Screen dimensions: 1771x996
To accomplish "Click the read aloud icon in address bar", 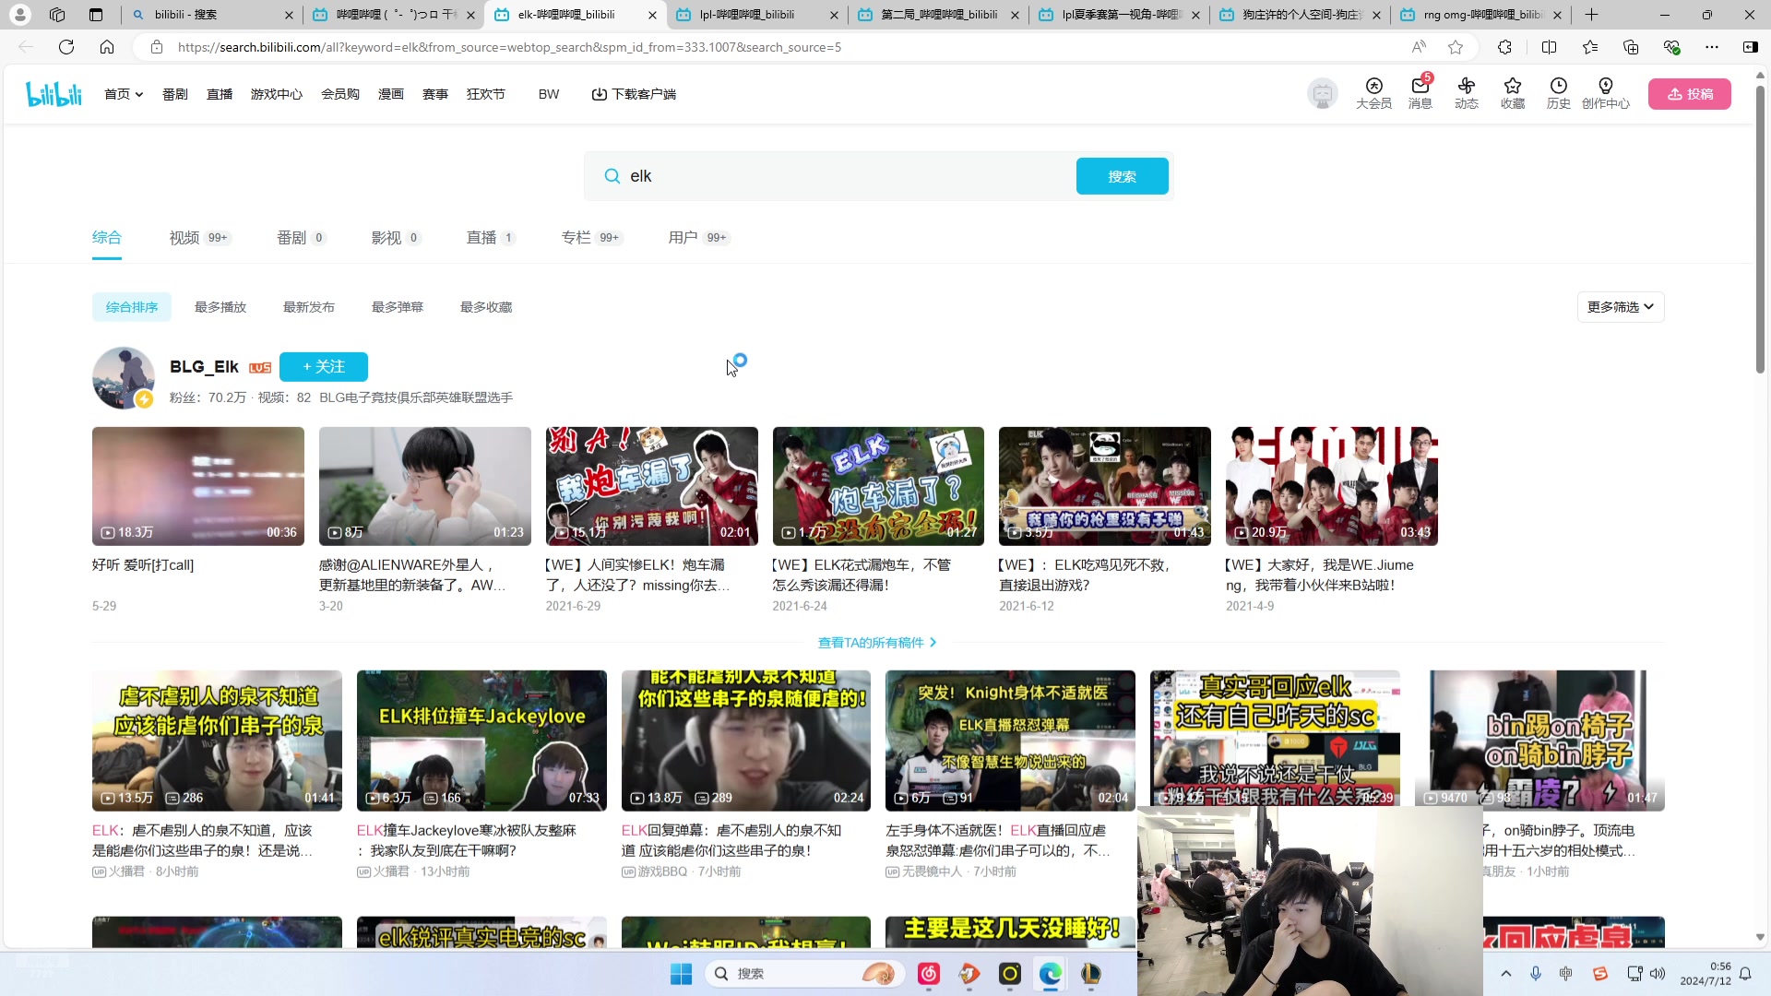I will (x=1418, y=47).
